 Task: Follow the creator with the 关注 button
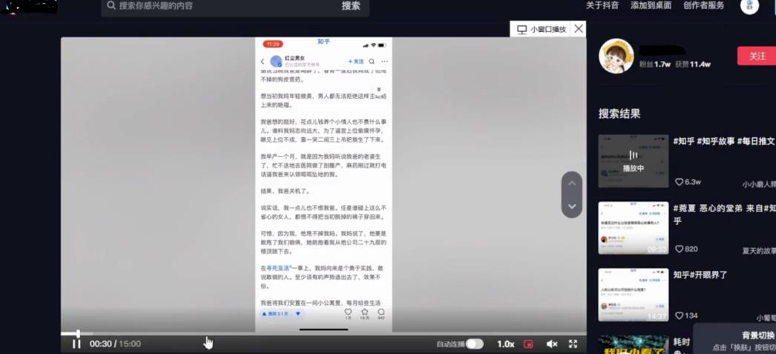click(756, 56)
